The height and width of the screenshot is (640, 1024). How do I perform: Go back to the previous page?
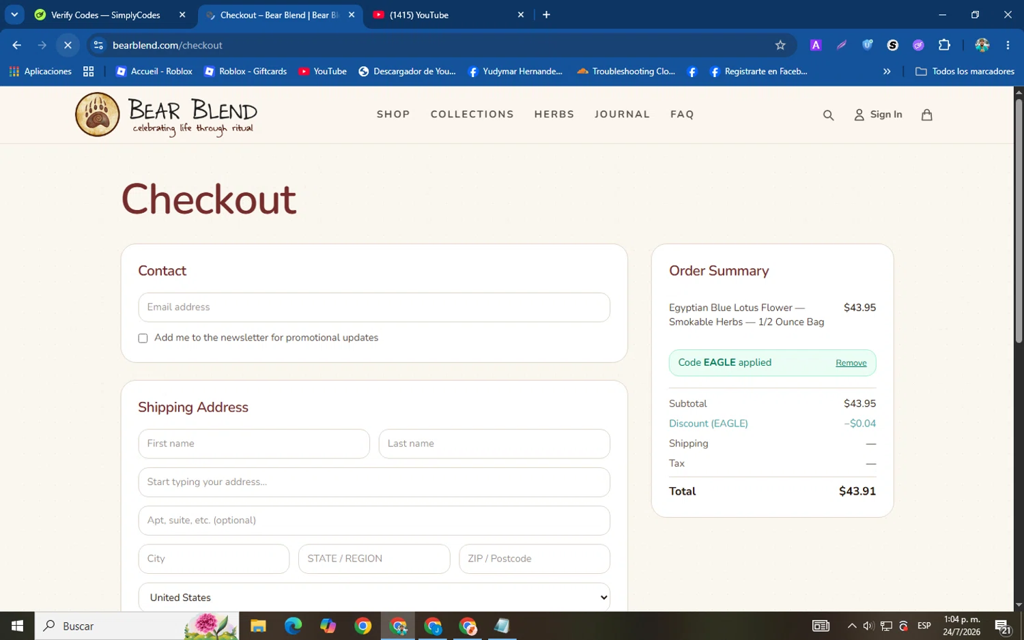[17, 45]
